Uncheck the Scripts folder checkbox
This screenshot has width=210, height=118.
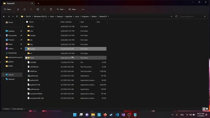click(x=26, y=49)
